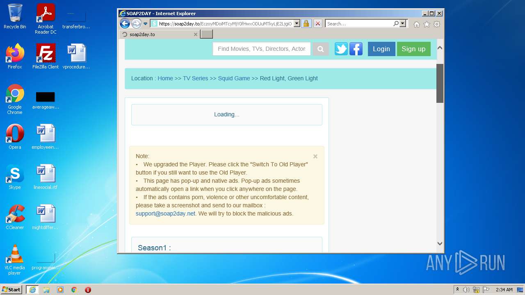This screenshot has width=525, height=295.
Task: Open a new tab button
Action: (206, 34)
